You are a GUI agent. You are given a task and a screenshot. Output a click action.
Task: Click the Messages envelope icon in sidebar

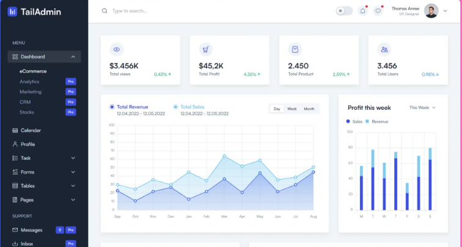click(15, 230)
